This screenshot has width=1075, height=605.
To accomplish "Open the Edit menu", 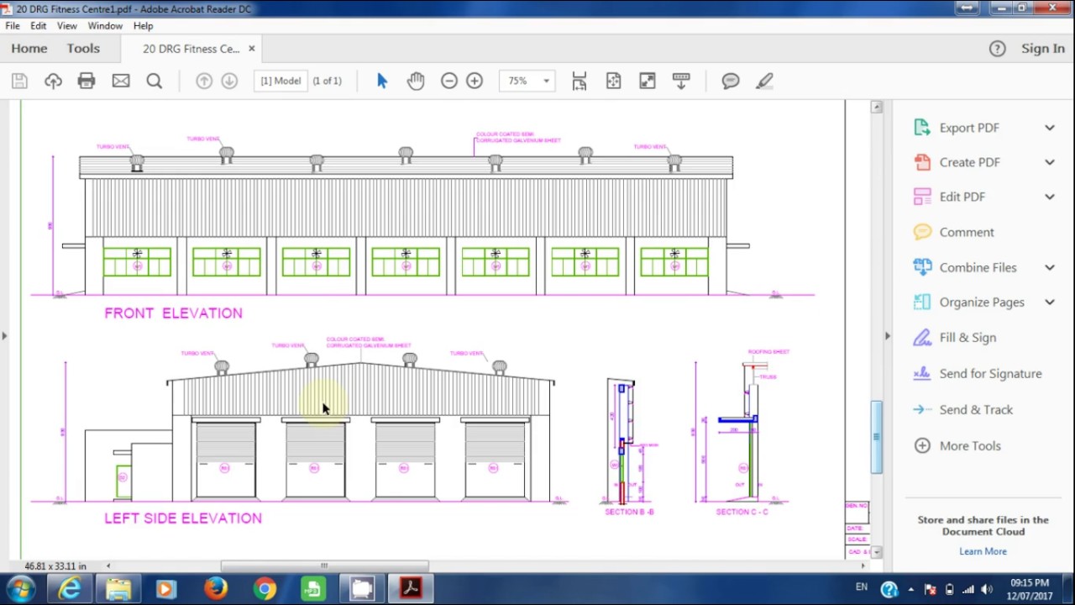I will click(39, 26).
